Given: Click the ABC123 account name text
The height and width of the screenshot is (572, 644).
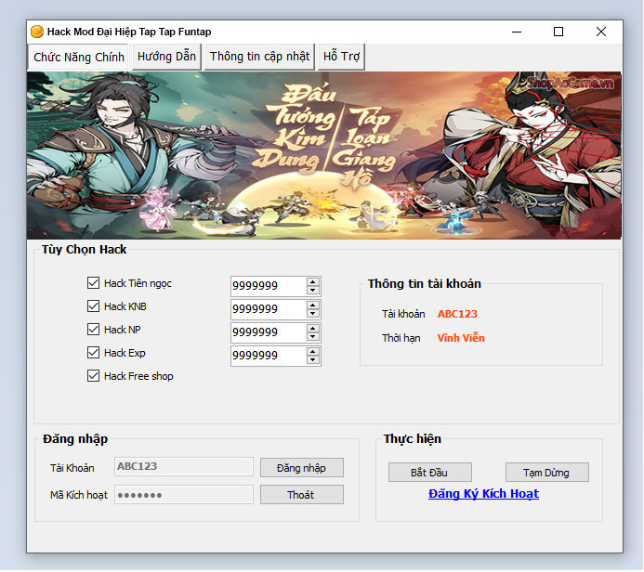Looking at the screenshot, I should [x=457, y=314].
